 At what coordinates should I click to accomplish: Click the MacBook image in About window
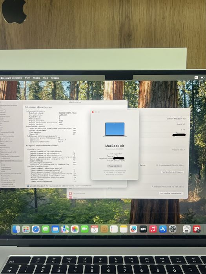click(x=115, y=130)
